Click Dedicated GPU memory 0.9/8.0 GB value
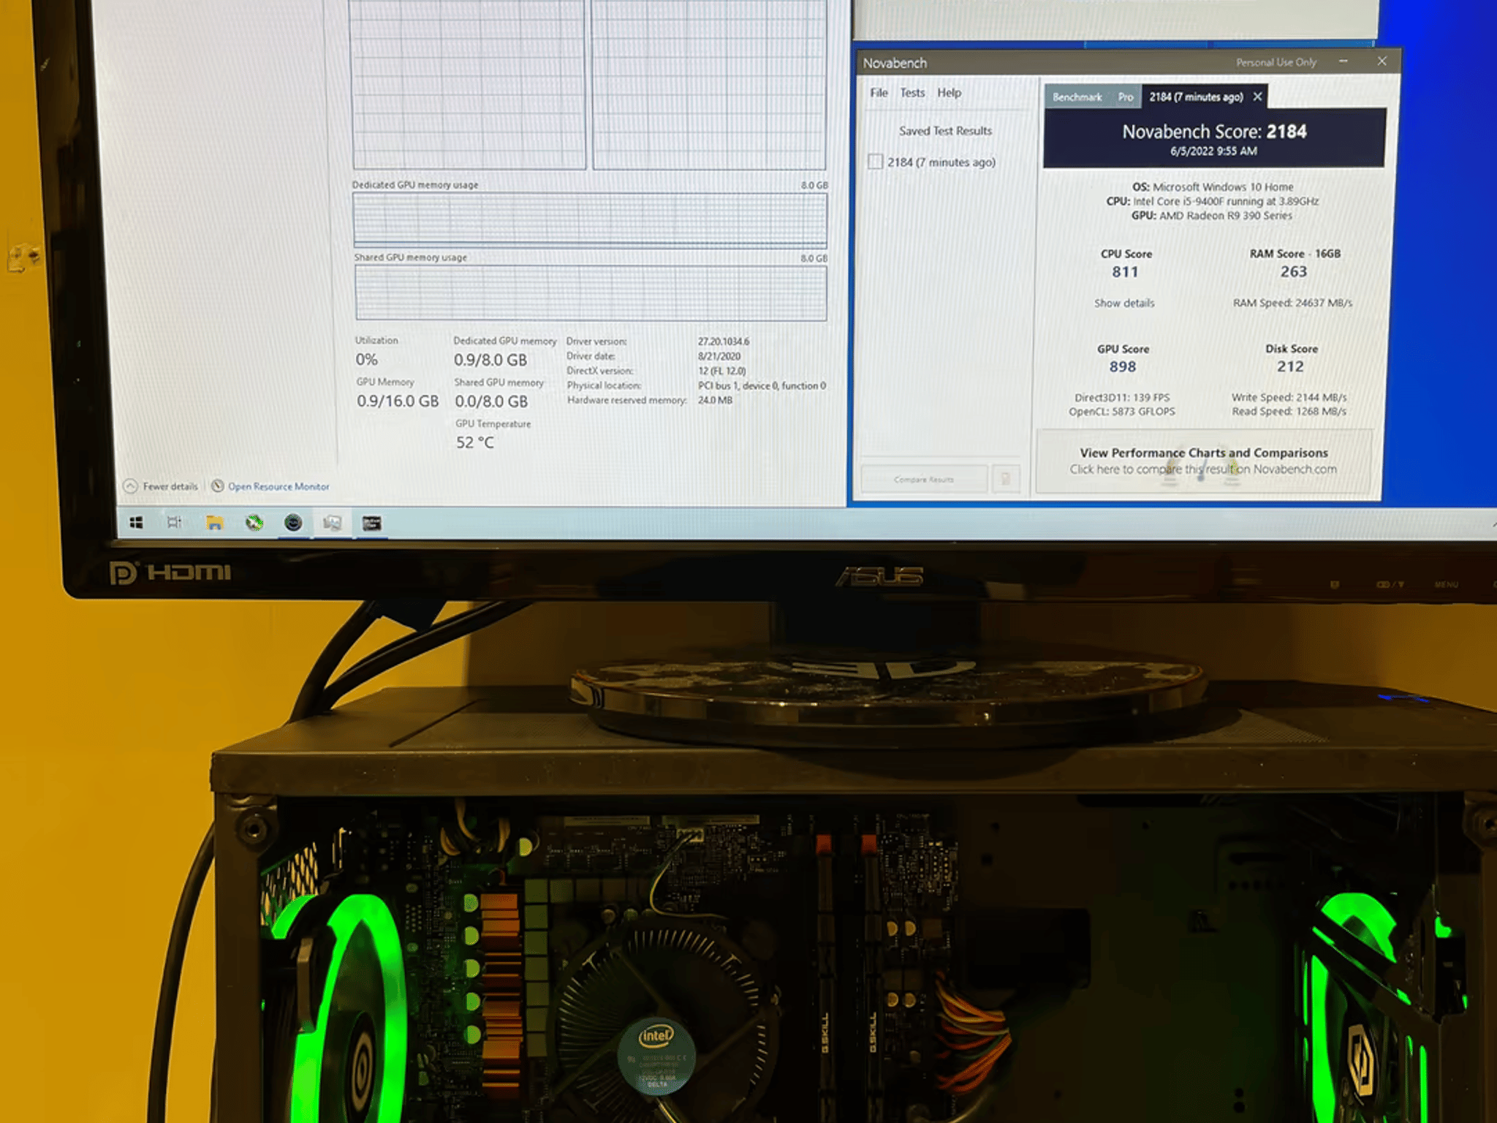 point(490,360)
